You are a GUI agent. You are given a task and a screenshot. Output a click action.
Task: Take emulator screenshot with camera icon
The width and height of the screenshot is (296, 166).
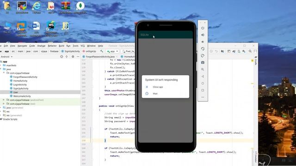[x=203, y=63]
